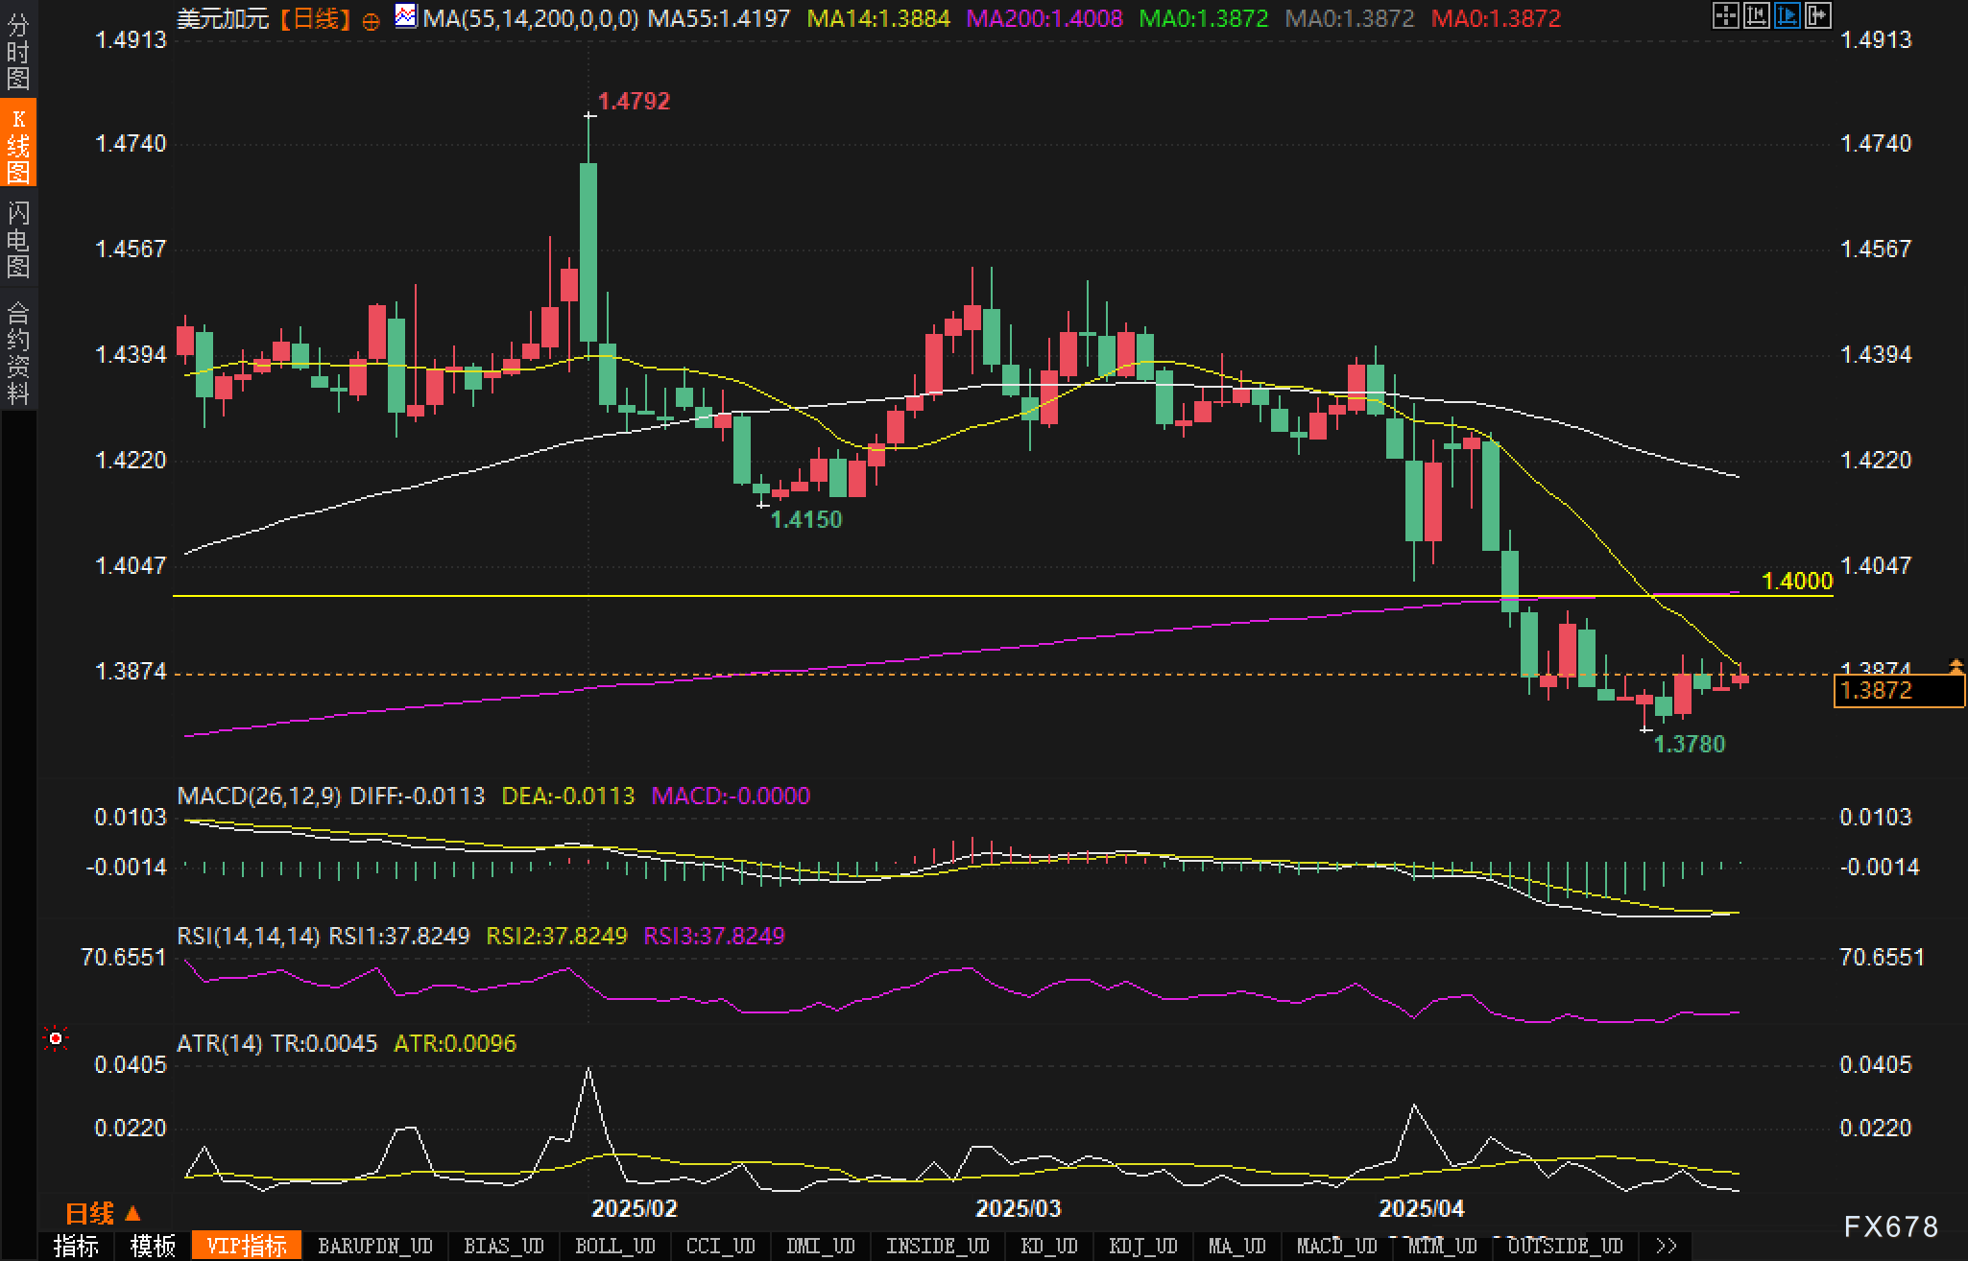
Task: Select the BOLL_UD indicator
Action: (x=614, y=1246)
